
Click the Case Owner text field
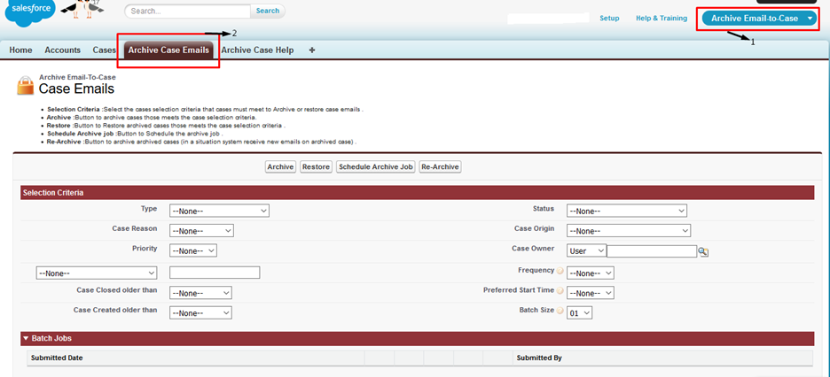652,250
